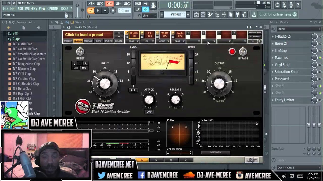Viewport: 323px width, 181px height.
Task: Open the Piano roll icon
Action: click(x=210, y=15)
